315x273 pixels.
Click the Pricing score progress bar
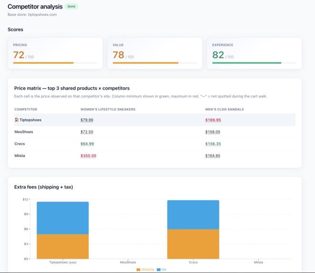click(55, 63)
